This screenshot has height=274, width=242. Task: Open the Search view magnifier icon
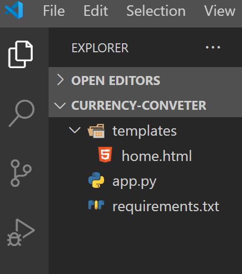(x=22, y=114)
